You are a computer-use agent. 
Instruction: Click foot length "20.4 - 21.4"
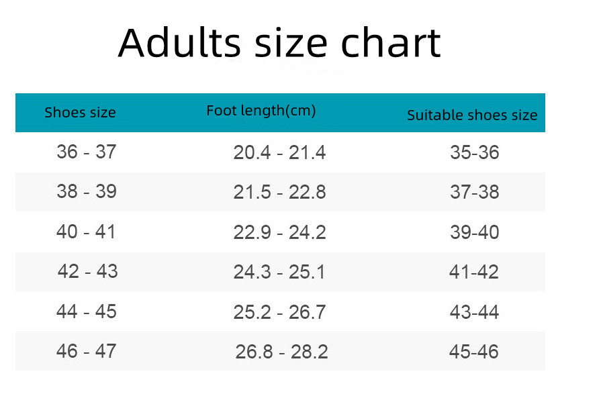click(x=279, y=153)
